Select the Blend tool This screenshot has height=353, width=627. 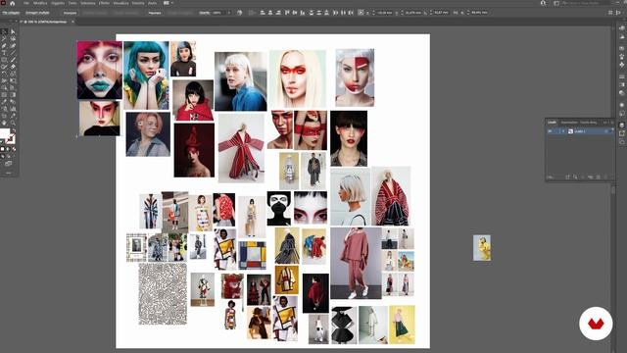(x=13, y=102)
